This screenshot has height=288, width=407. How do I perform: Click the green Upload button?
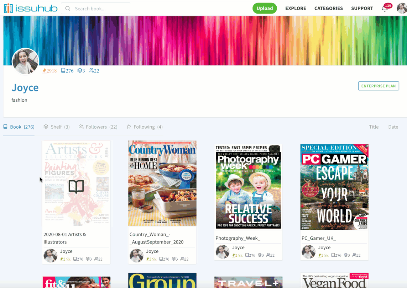click(x=265, y=8)
